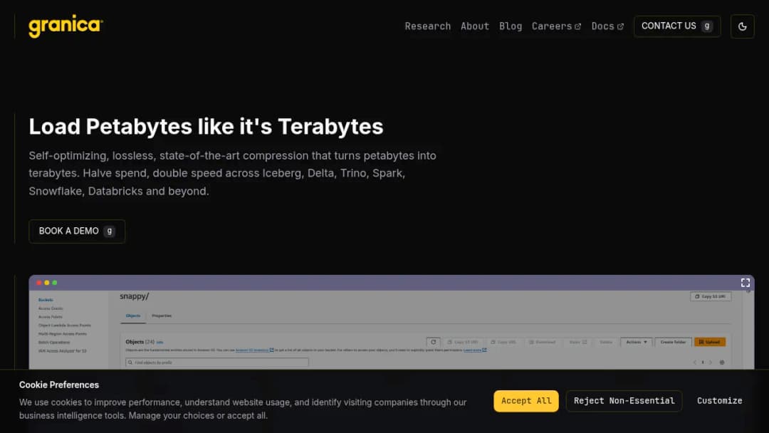This screenshot has width=769, height=433.
Task: Click the granica logo
Action: [66, 26]
